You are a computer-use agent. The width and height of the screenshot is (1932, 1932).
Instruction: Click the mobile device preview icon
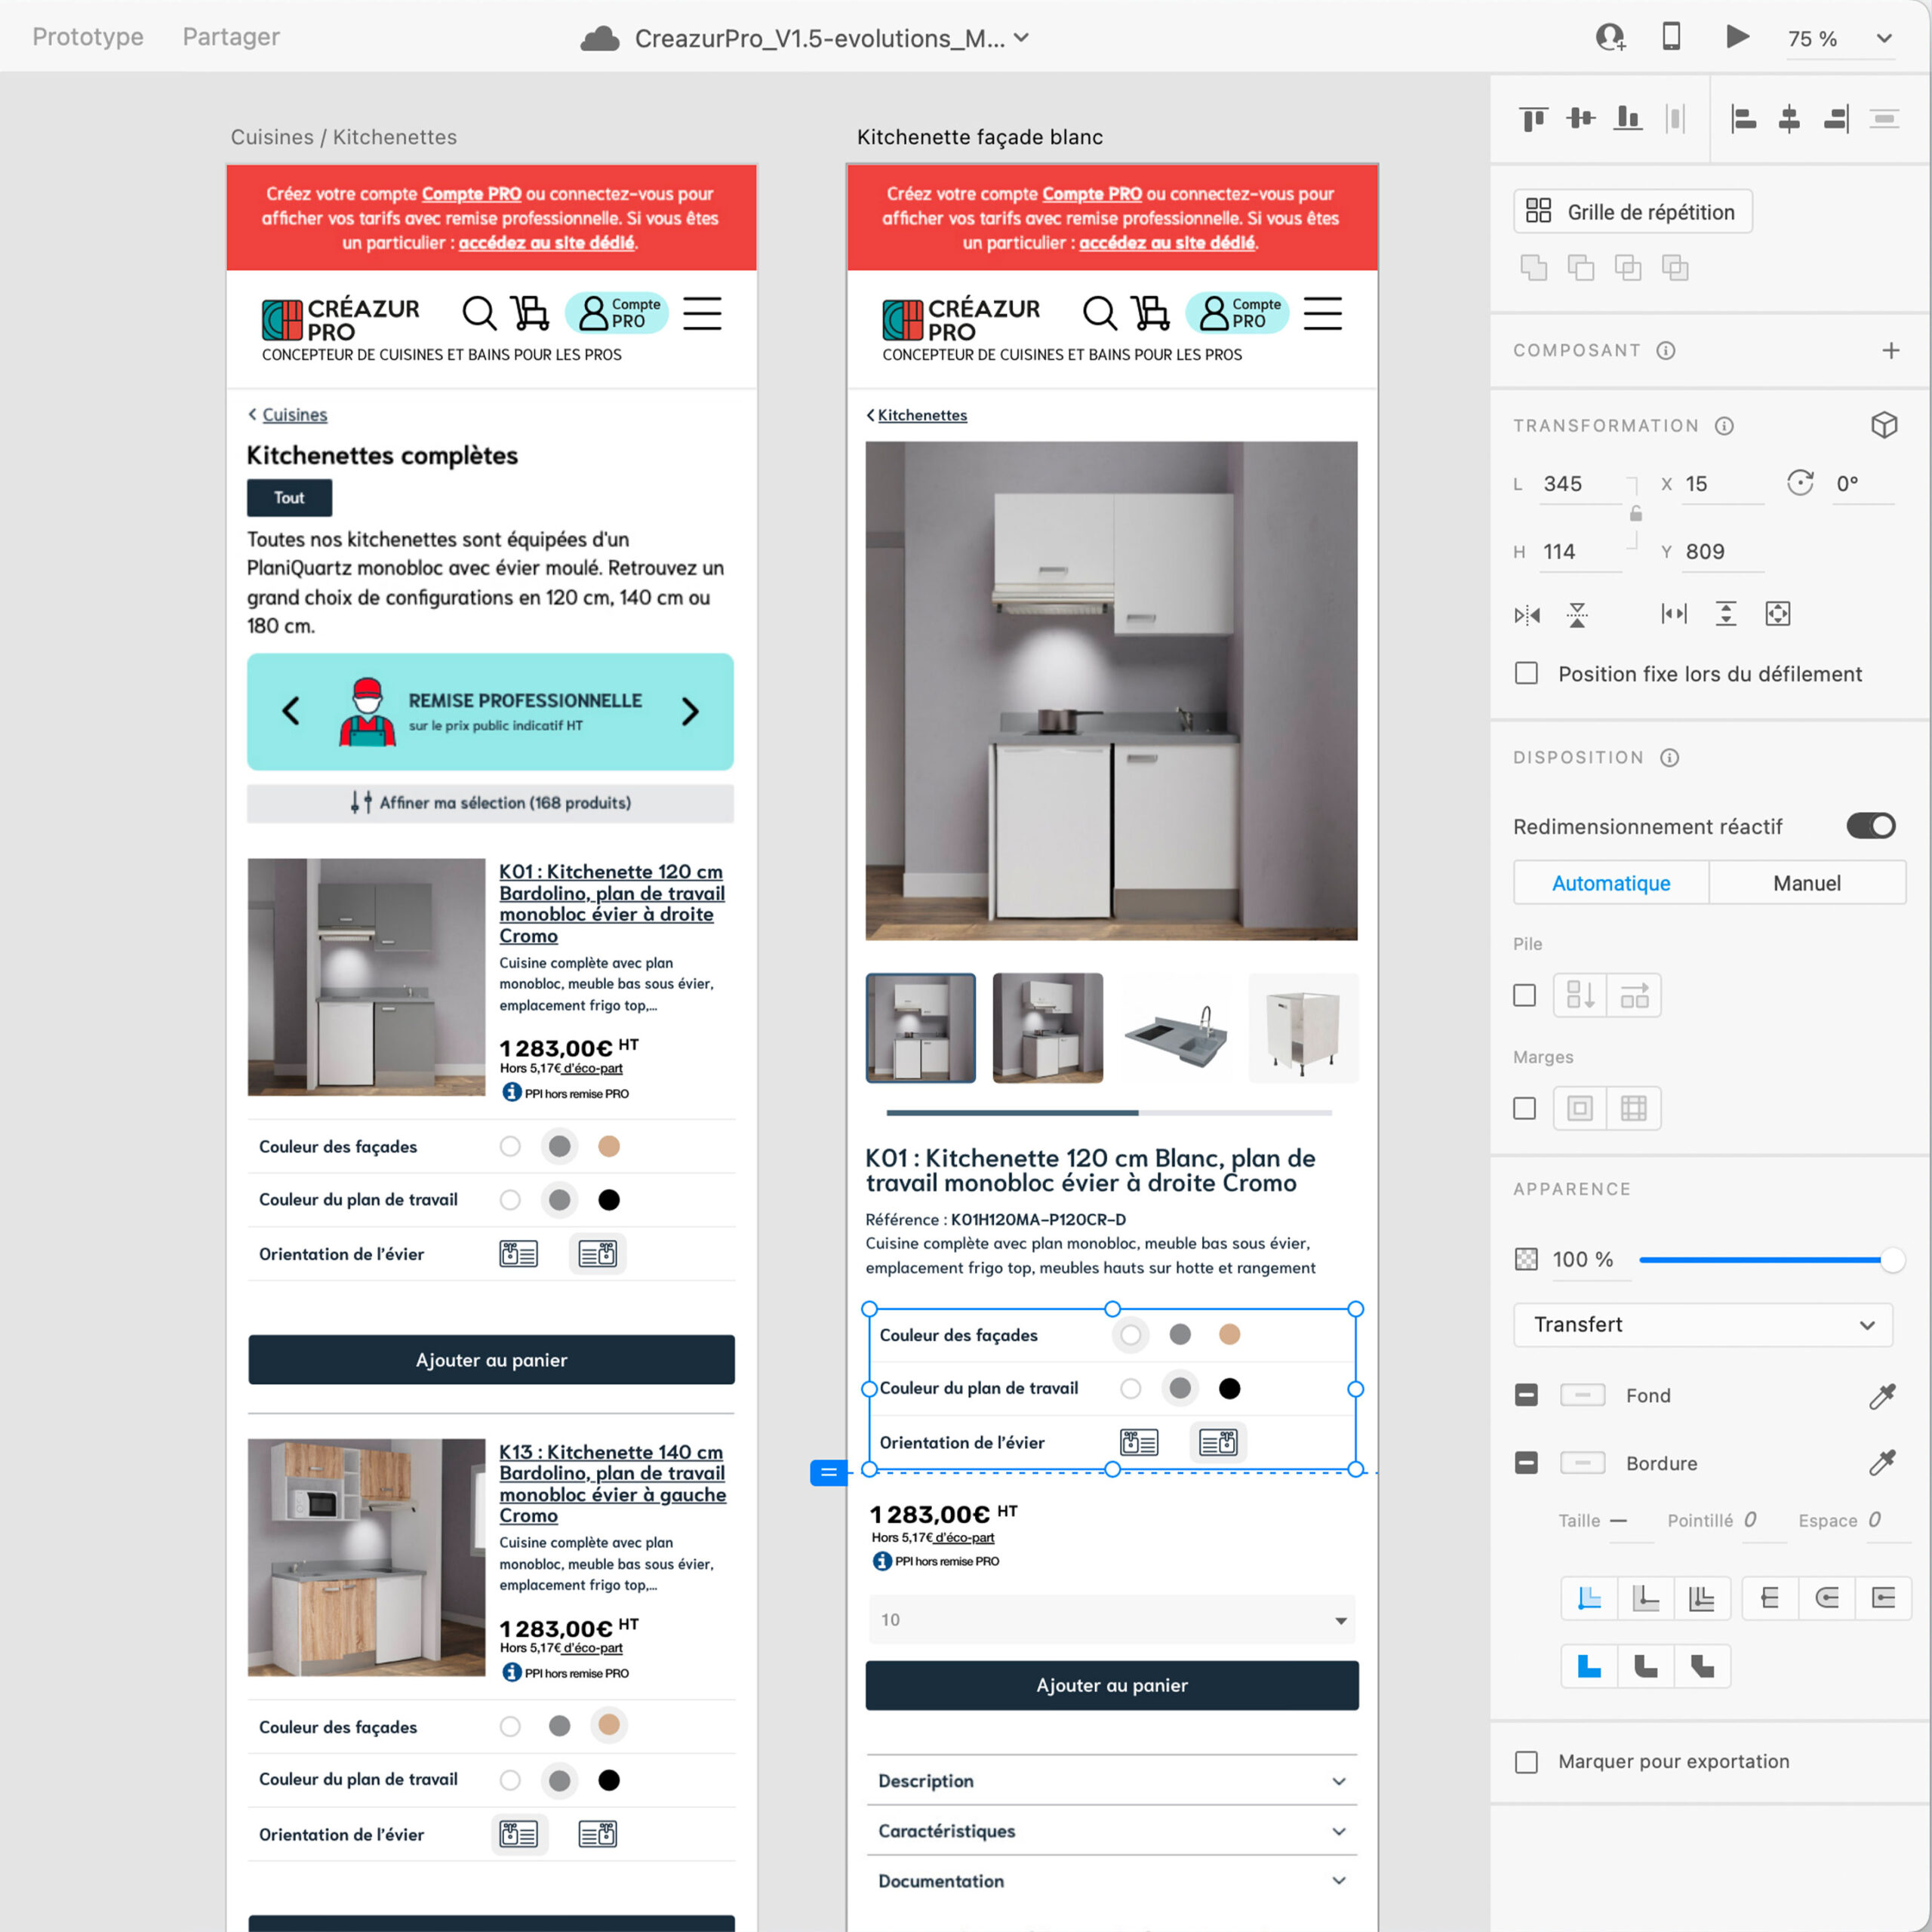point(1671,37)
